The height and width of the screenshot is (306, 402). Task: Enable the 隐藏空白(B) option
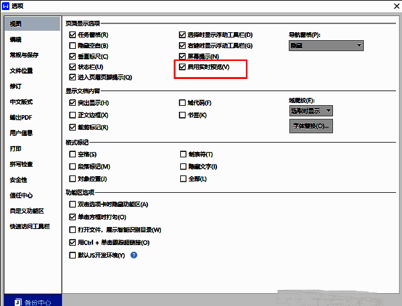click(72, 46)
